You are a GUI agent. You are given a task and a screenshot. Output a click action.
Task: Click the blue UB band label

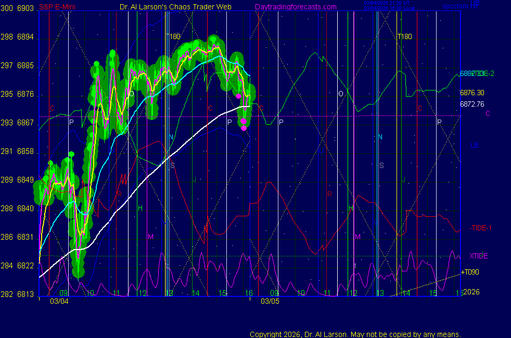(475, 3)
